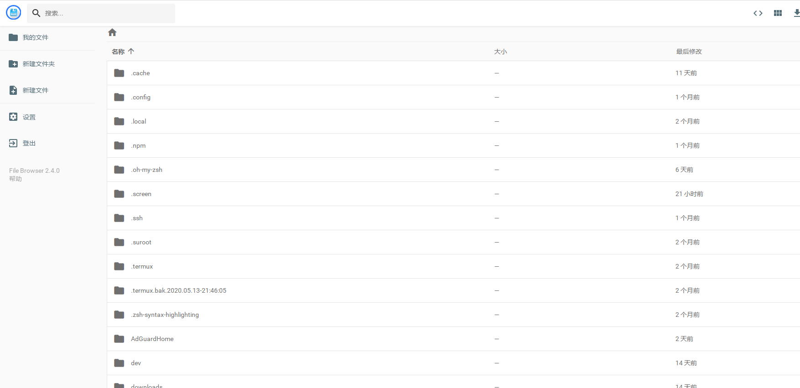800x388 pixels.
Task: Switch view with the grid icon
Action: pos(778,13)
